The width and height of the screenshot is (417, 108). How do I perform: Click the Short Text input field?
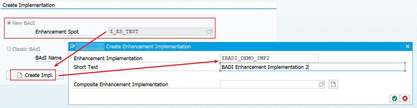(312, 67)
